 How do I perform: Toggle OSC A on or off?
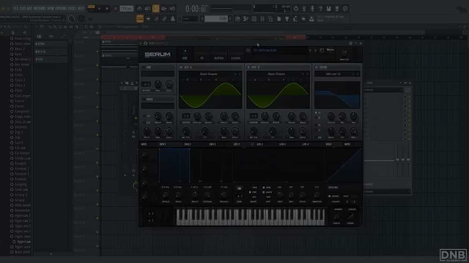pyautogui.click(x=181, y=68)
